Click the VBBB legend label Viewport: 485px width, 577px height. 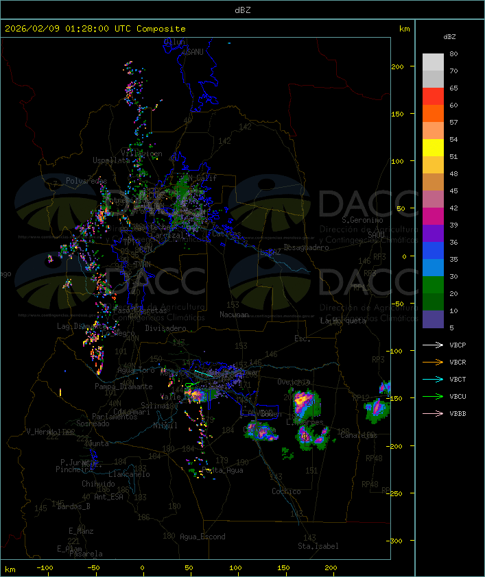pyautogui.click(x=458, y=414)
